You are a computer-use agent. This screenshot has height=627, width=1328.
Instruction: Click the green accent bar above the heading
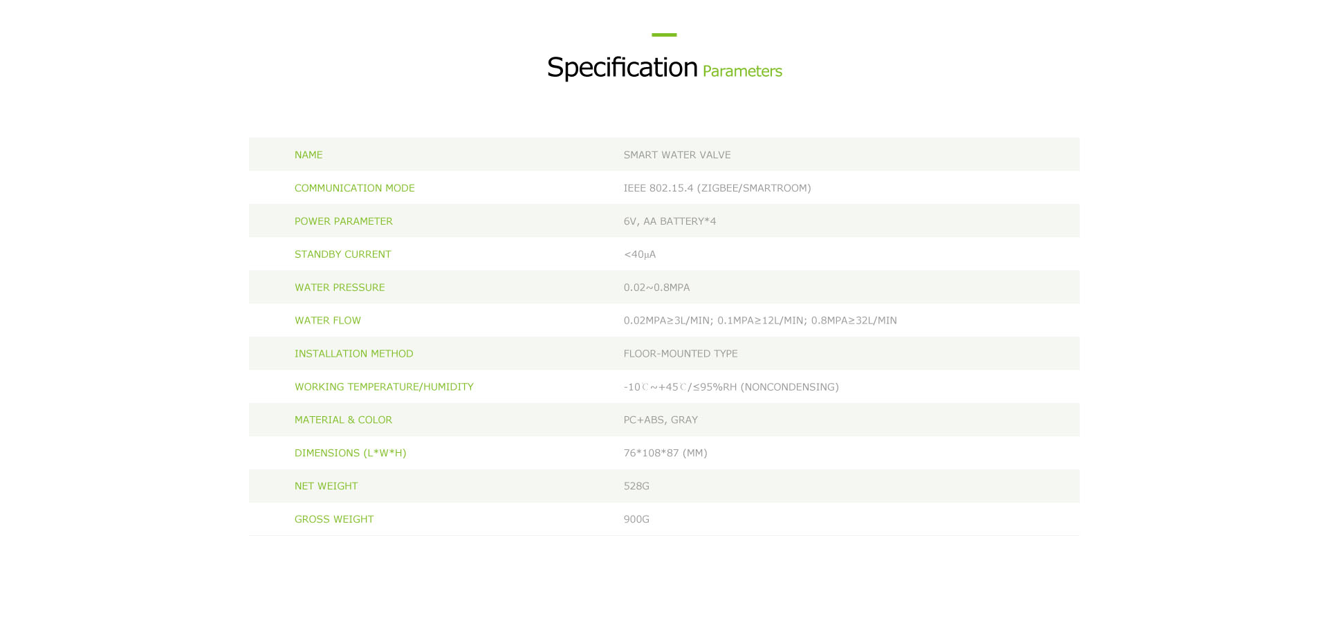point(664,35)
